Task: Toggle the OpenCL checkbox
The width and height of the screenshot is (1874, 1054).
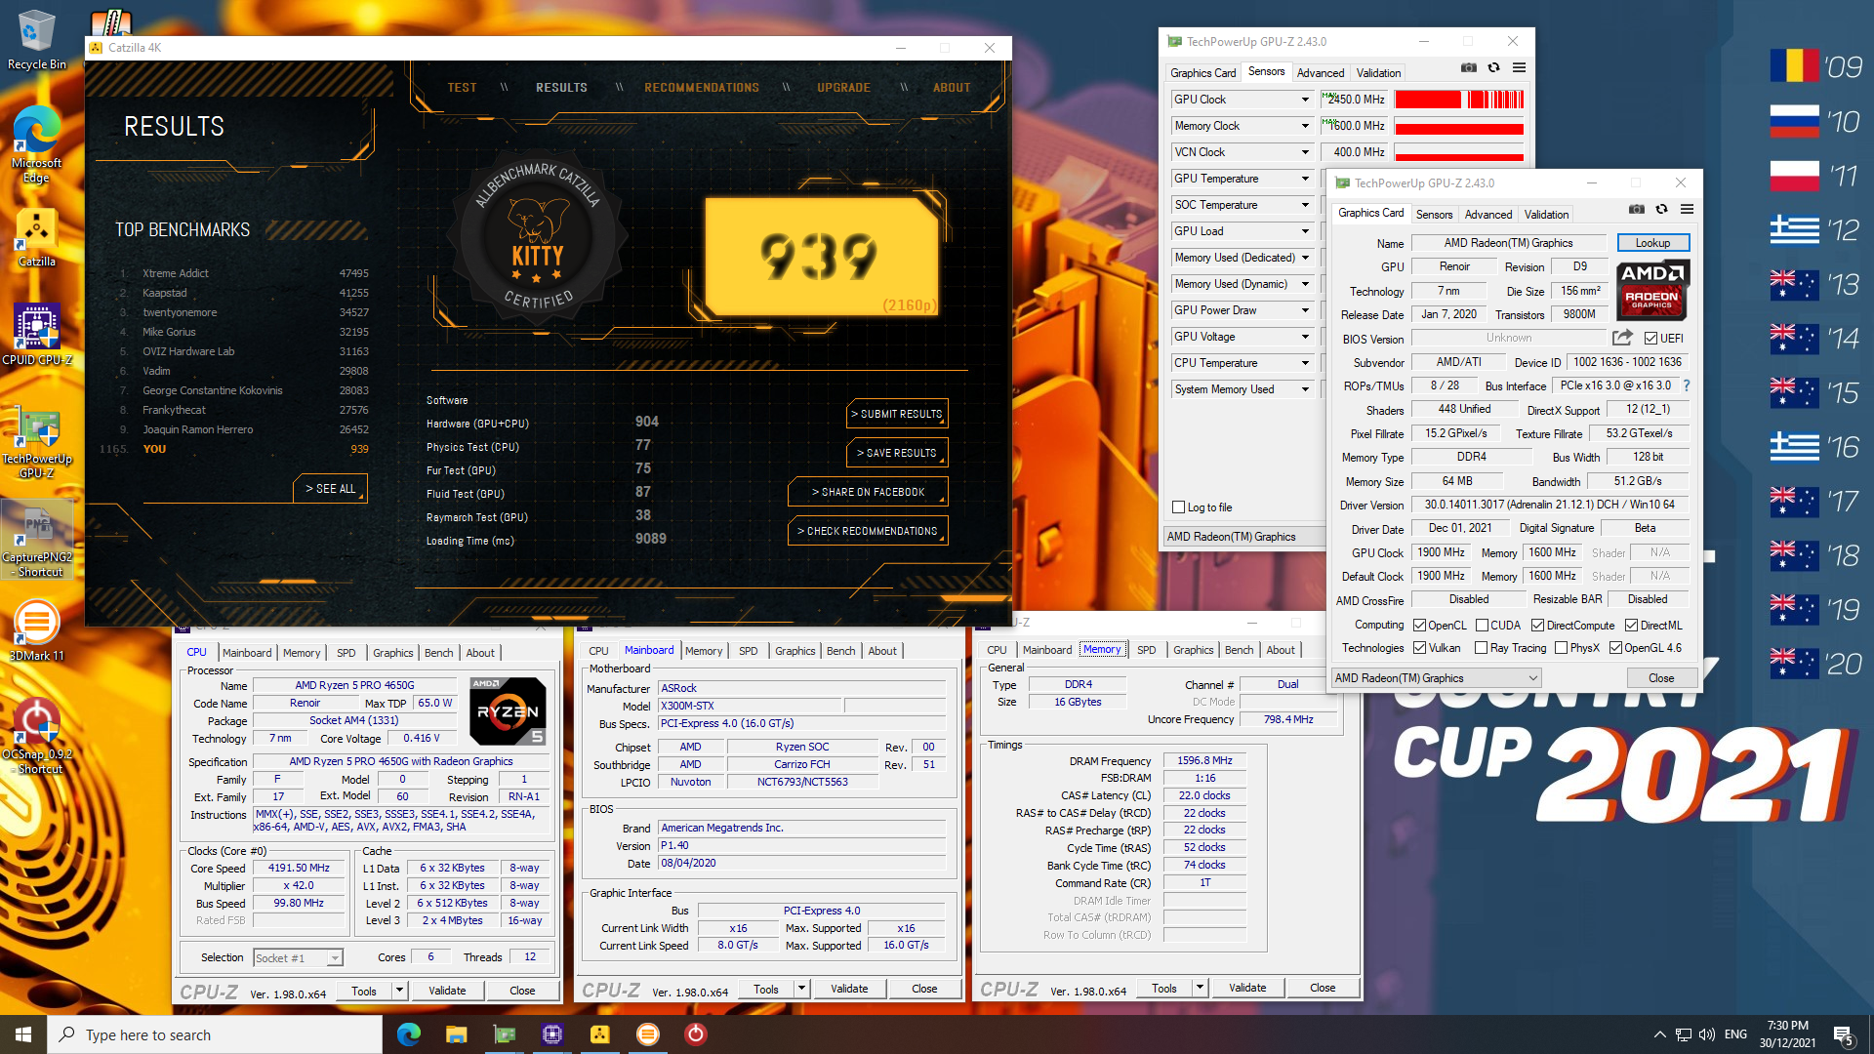Action: tap(1420, 626)
